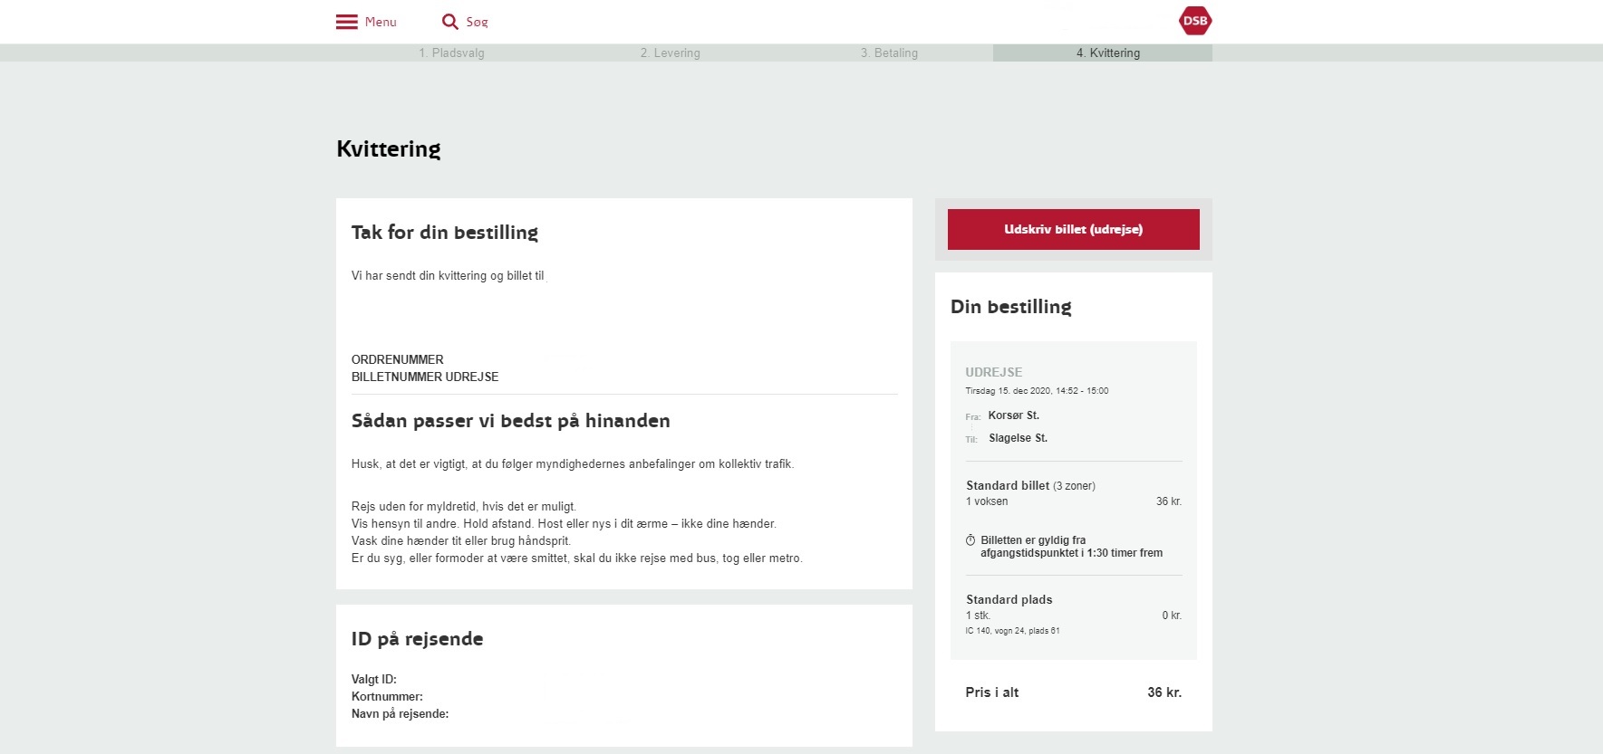The image size is (1603, 754).
Task: Go to step 1. Pladsvalg
Action: [451, 53]
